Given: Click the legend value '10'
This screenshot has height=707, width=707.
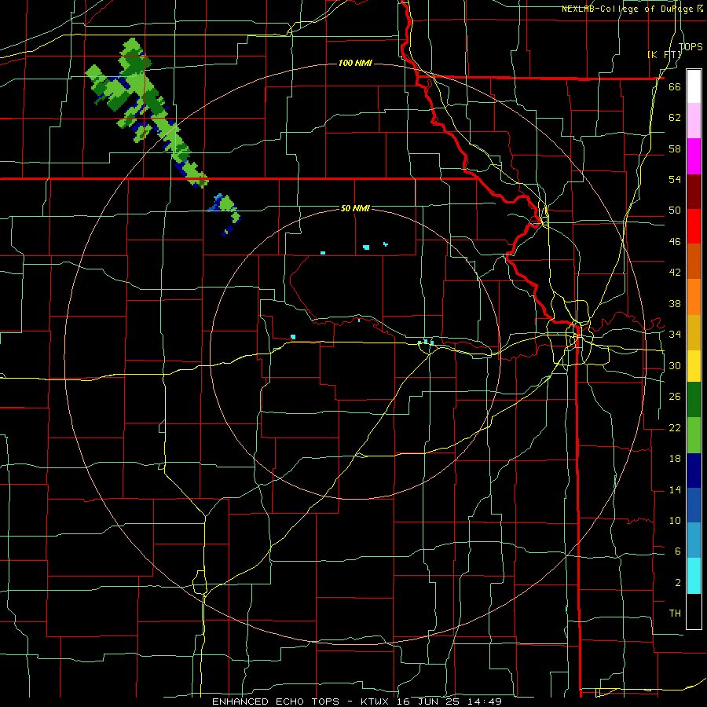Looking at the screenshot, I should pyautogui.click(x=675, y=520).
